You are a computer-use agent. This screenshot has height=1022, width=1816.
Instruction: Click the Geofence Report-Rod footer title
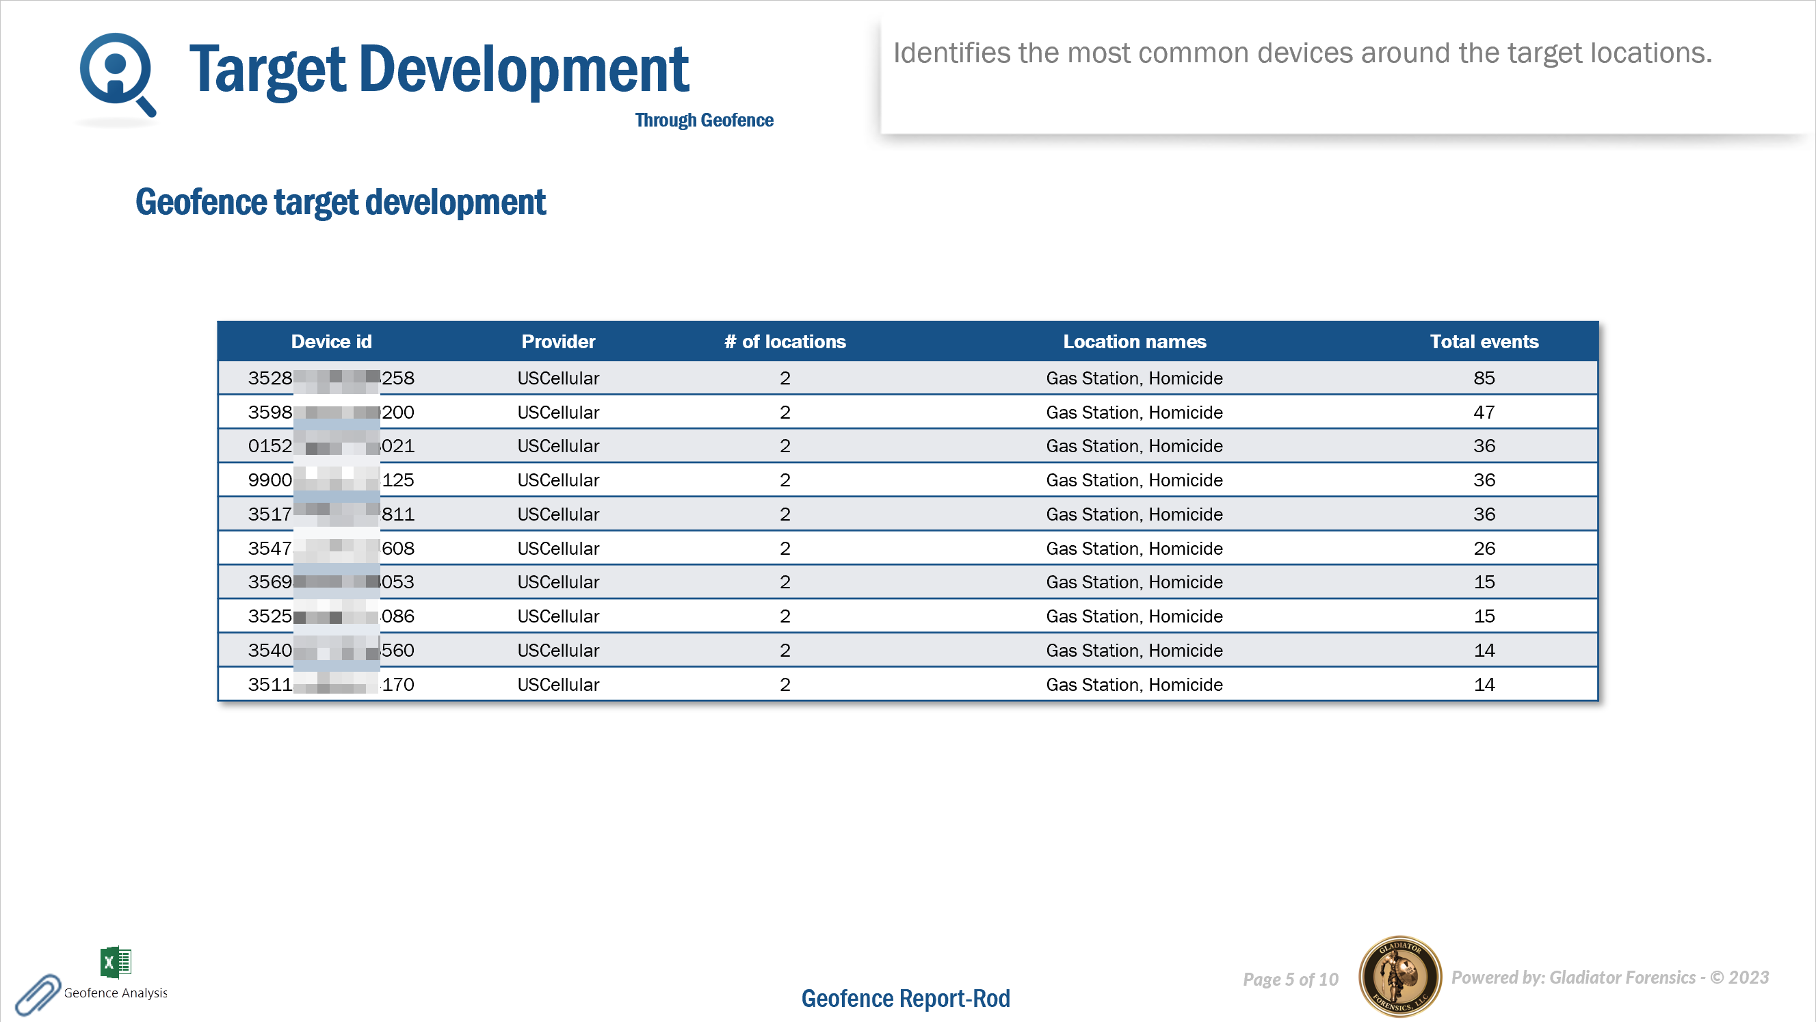coord(905,999)
